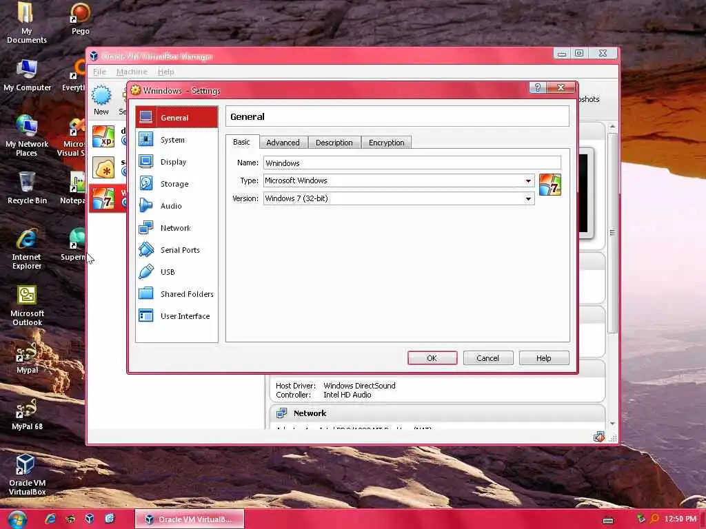Open the Storage settings category
706x529 pixels.
pyautogui.click(x=176, y=183)
